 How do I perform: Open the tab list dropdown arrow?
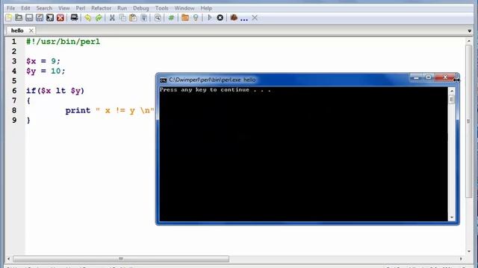(470, 31)
